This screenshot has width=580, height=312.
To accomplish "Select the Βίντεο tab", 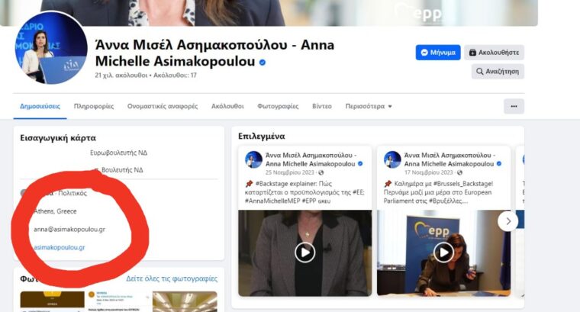I will [x=322, y=107].
